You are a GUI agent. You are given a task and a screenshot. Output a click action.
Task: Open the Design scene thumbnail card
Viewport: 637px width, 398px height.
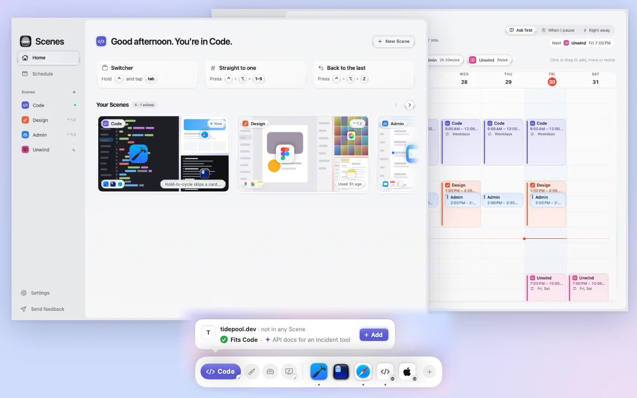(303, 154)
